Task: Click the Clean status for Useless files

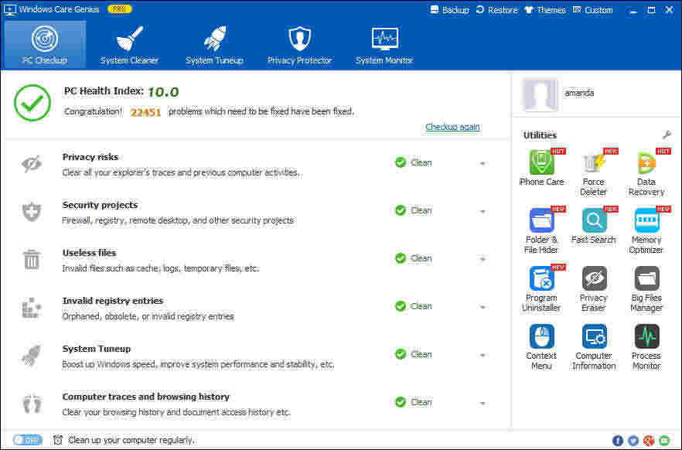Action: (x=414, y=258)
